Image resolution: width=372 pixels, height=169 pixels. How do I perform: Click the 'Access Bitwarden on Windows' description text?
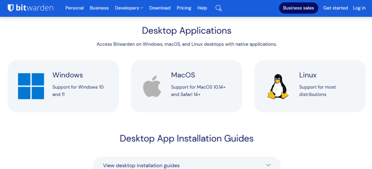186,44
